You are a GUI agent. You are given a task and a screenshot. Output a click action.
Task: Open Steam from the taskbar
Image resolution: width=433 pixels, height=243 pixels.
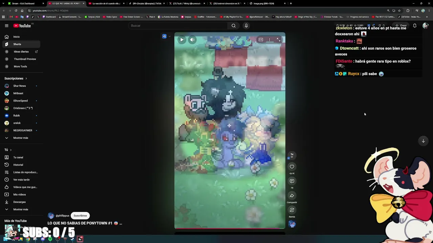(72, 239)
